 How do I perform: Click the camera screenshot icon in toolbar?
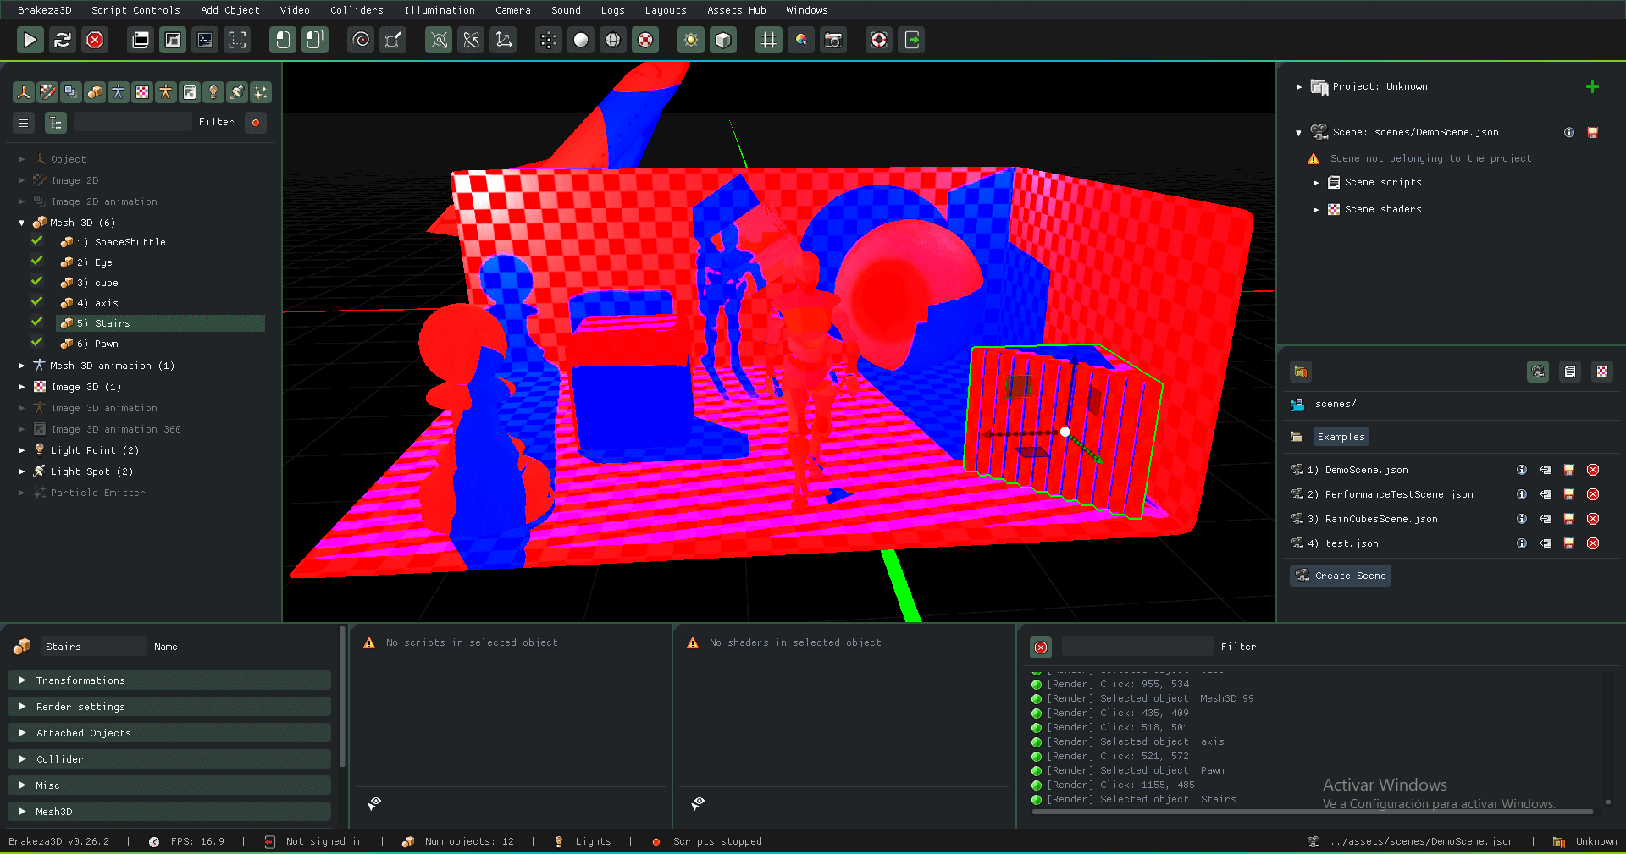[x=833, y=40]
